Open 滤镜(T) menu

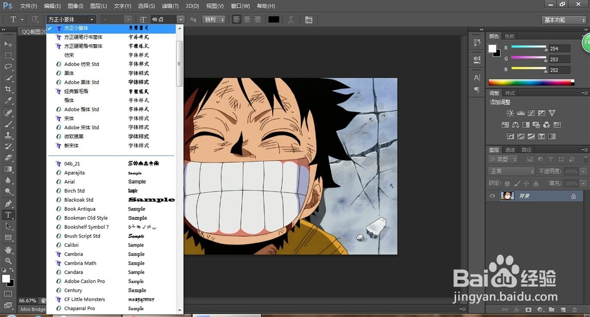170,6
